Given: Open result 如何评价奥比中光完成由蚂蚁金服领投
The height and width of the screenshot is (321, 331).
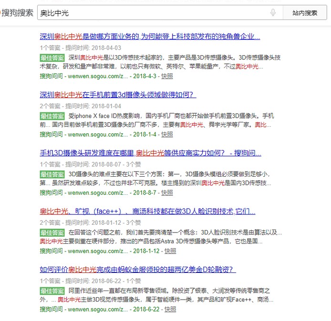Looking at the screenshot, I should 138,270.
